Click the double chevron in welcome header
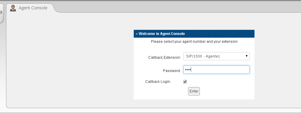Viewport: 301px width, 113px height. coord(137,34)
